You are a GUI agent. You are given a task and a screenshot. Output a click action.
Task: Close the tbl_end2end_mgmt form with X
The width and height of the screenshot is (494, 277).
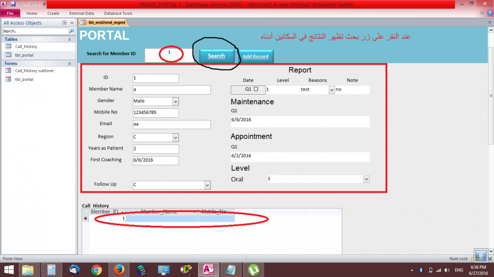[x=490, y=22]
